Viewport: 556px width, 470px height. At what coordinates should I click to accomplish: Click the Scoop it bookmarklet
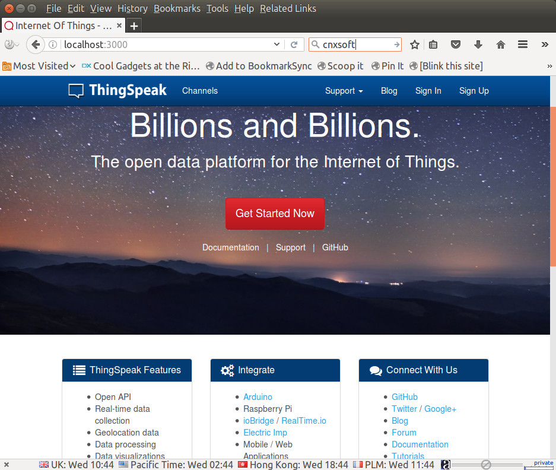pos(341,66)
